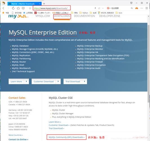Click the MySQL Router list item
Image resolution: width=150 pixels, height=141 pixels.
click(x=19, y=62)
